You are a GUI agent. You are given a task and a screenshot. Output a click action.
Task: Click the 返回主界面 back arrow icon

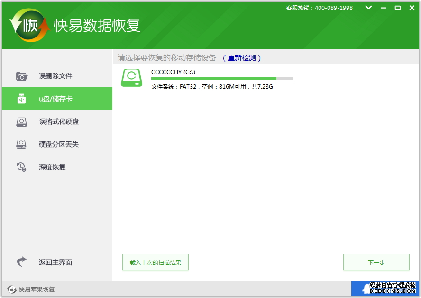pos(22,262)
